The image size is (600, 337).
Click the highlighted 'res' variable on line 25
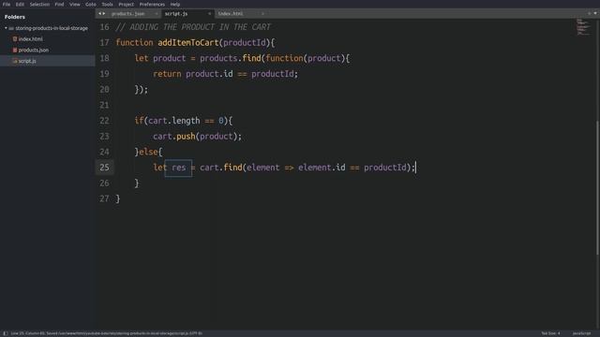pos(178,168)
